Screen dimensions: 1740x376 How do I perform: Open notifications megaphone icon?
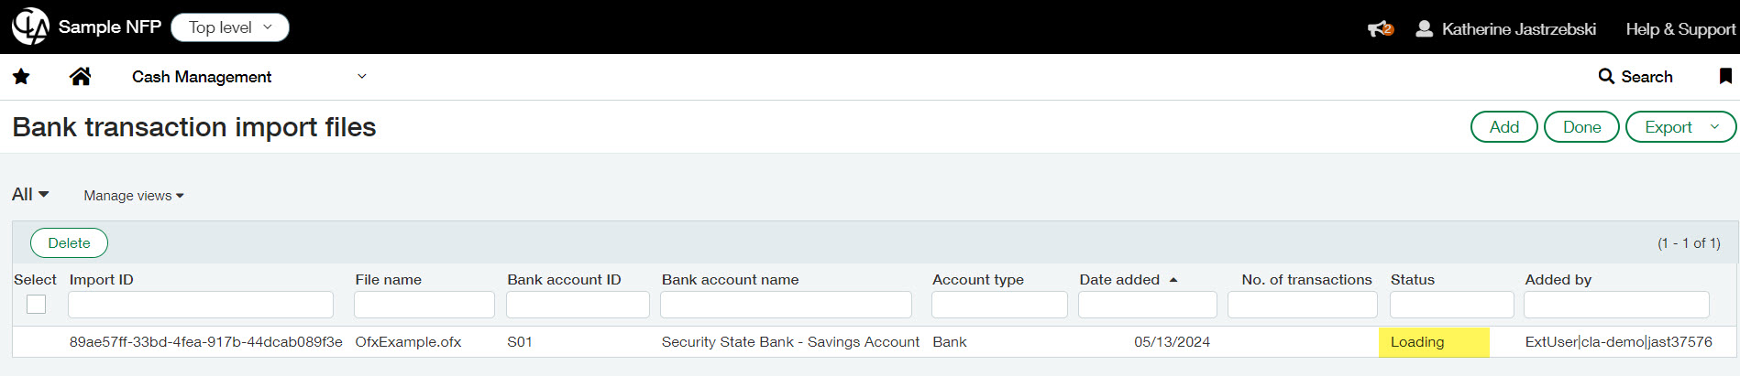click(1379, 29)
